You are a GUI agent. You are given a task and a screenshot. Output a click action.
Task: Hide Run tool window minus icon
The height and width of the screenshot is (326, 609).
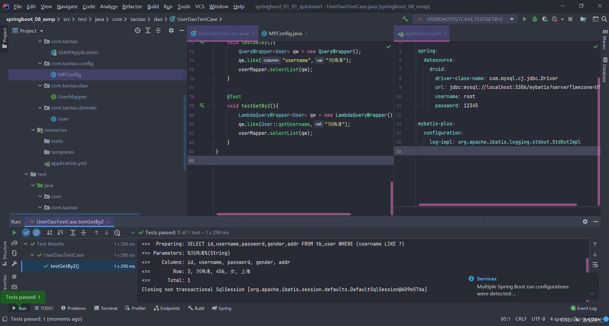(596, 222)
